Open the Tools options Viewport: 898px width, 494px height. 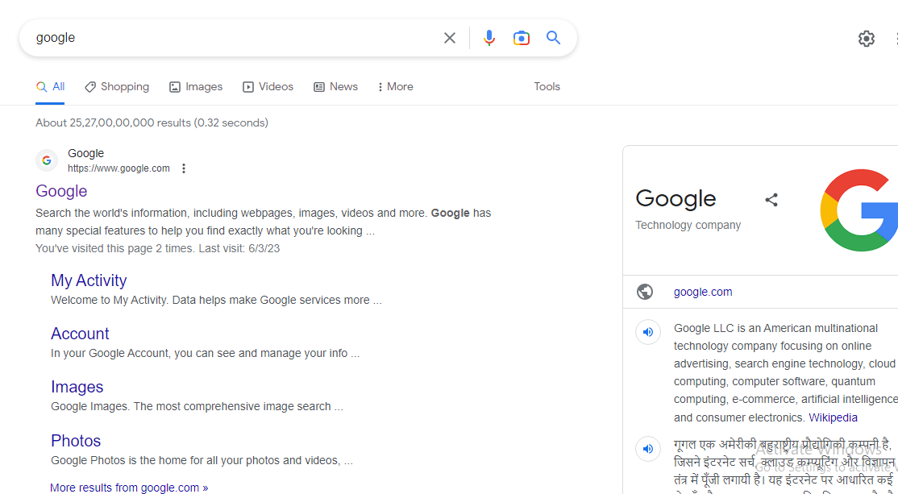pyautogui.click(x=547, y=86)
